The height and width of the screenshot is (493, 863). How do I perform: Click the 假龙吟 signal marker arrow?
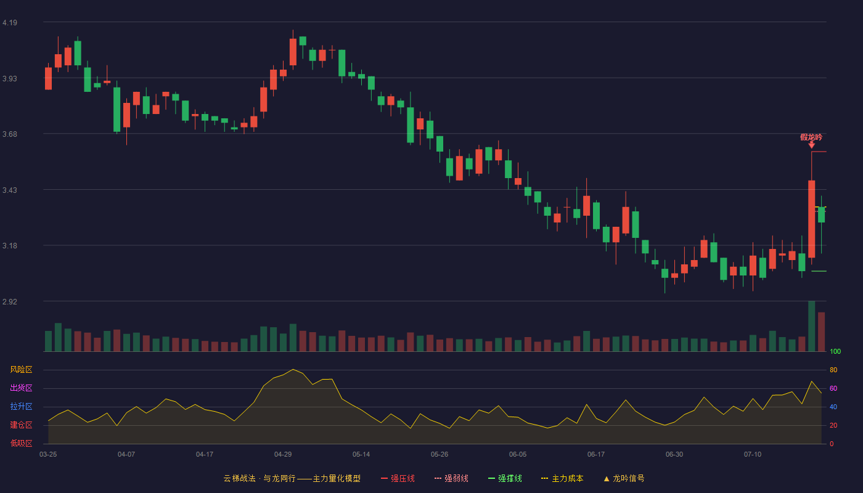[x=812, y=145]
